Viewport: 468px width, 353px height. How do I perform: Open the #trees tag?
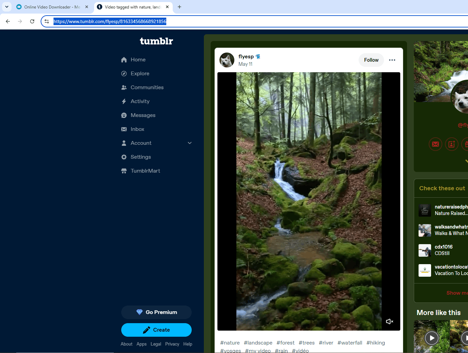(x=306, y=343)
